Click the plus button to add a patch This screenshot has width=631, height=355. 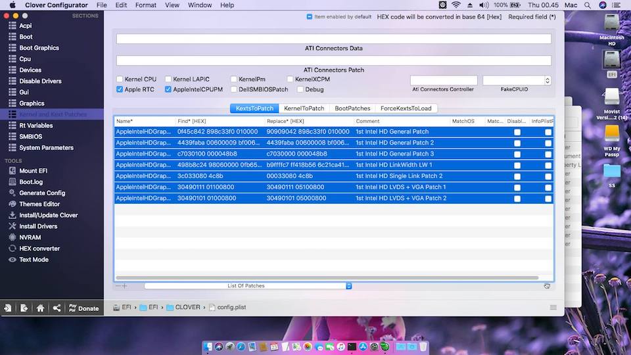125,286
